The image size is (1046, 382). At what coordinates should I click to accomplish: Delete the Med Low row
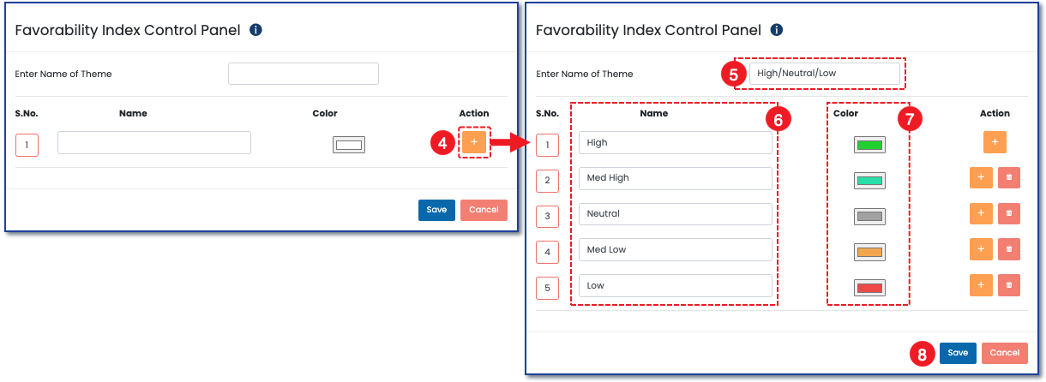(x=1009, y=249)
